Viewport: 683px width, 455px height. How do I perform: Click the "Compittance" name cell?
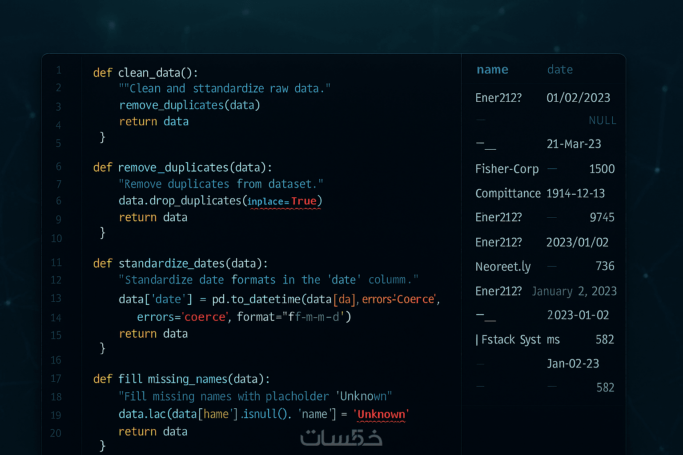point(508,194)
